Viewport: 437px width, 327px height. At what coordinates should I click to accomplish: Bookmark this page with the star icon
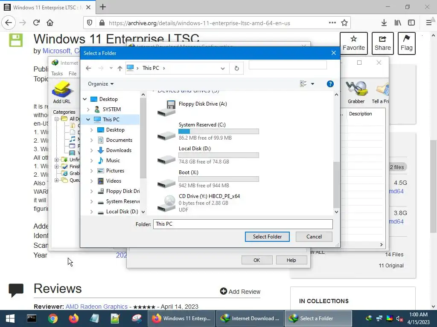click(x=344, y=23)
